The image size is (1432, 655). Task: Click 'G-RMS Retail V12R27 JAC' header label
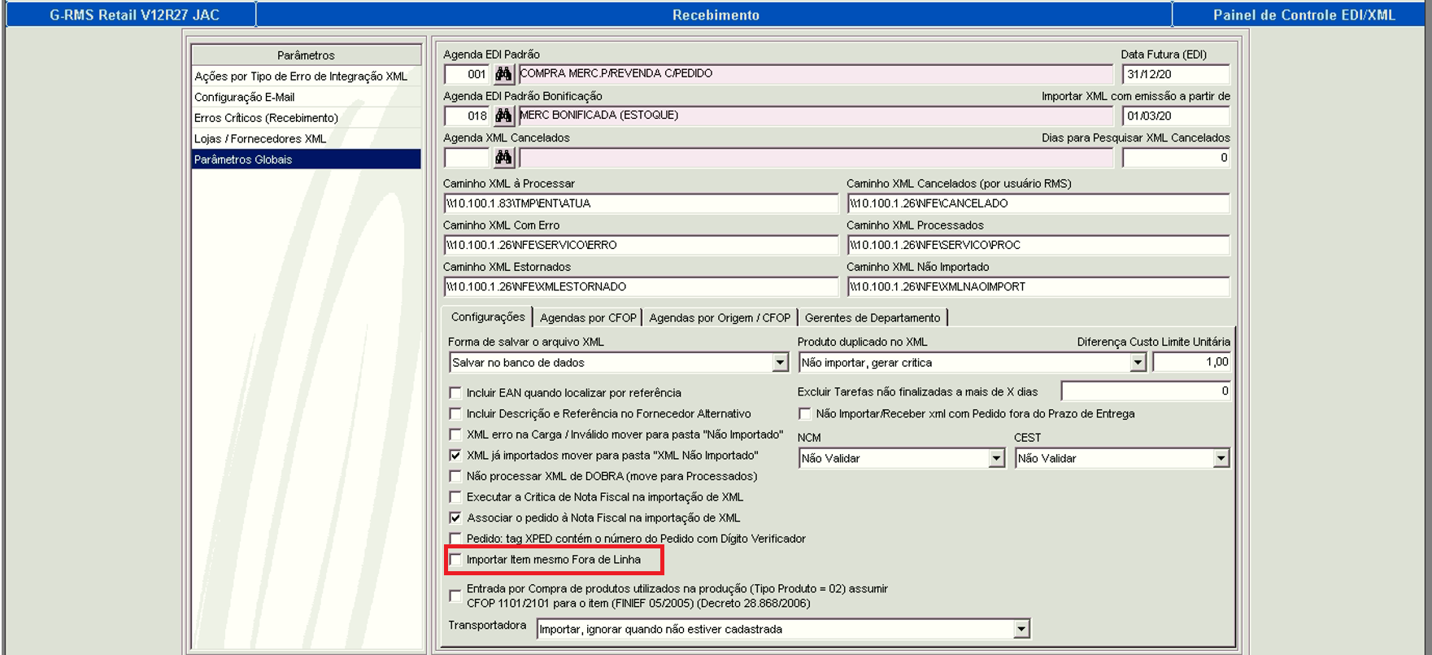tap(134, 15)
